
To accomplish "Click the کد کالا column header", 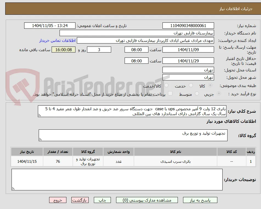I will click(x=232, y=152).
